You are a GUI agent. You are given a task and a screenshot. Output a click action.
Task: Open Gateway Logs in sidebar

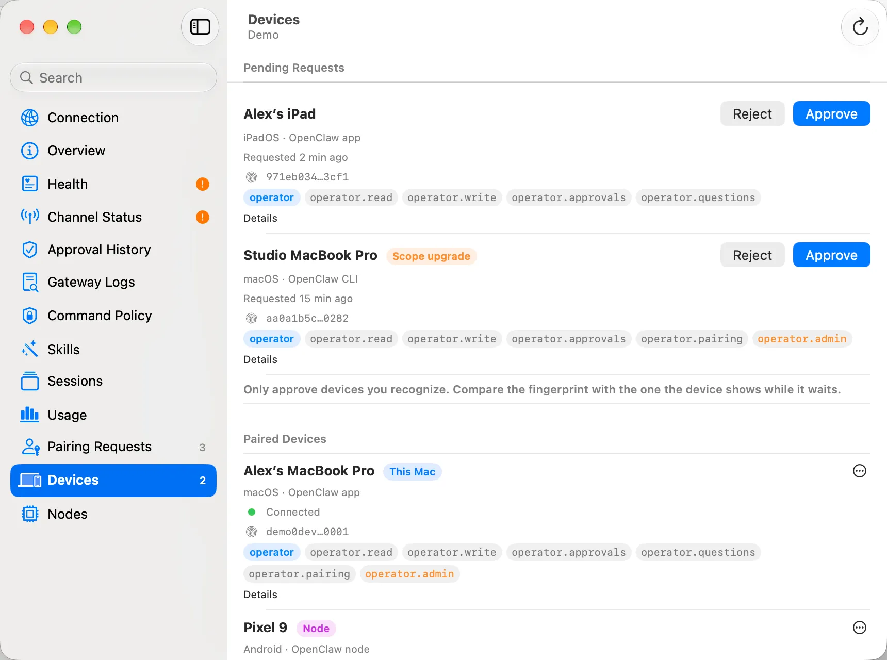[113, 282]
